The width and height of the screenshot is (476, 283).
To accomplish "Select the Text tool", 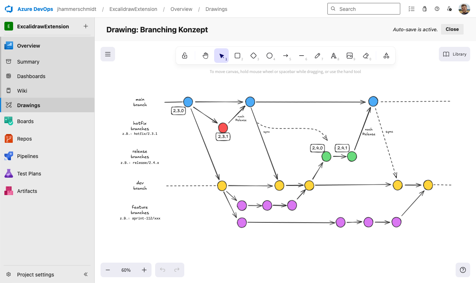I will [x=334, y=55].
